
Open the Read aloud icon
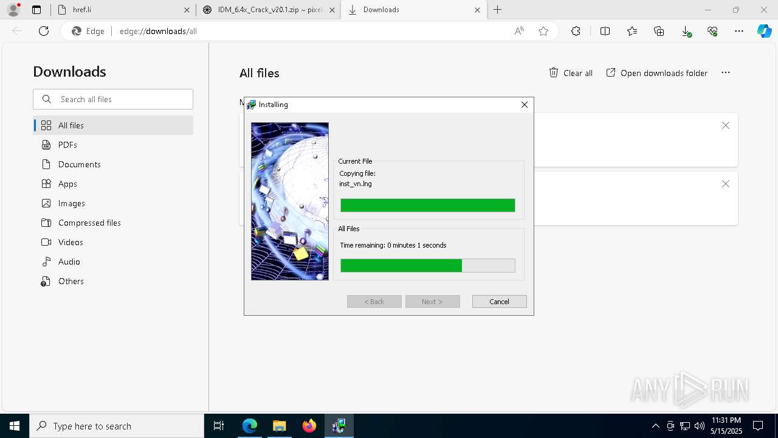point(519,31)
